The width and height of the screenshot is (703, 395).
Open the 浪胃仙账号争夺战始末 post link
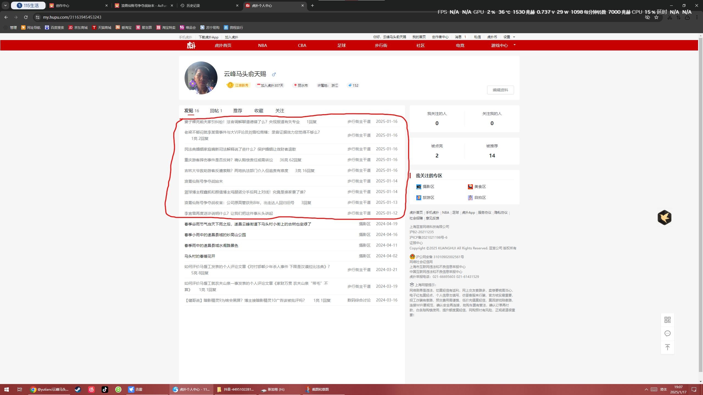(203, 181)
